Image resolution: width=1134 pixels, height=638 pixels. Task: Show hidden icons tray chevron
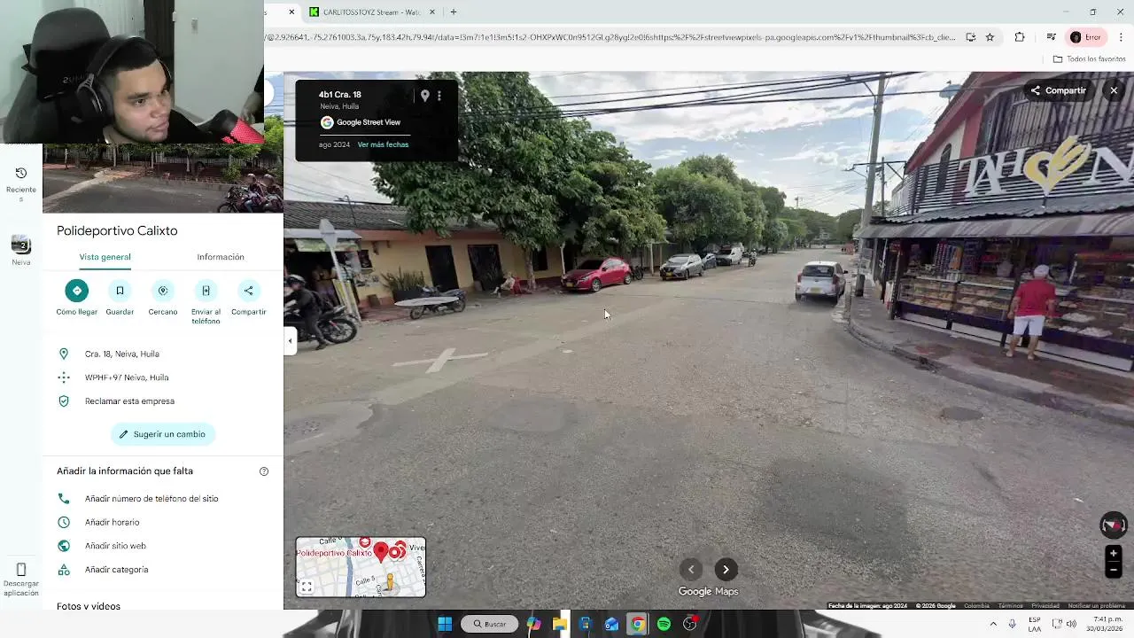coord(993,624)
